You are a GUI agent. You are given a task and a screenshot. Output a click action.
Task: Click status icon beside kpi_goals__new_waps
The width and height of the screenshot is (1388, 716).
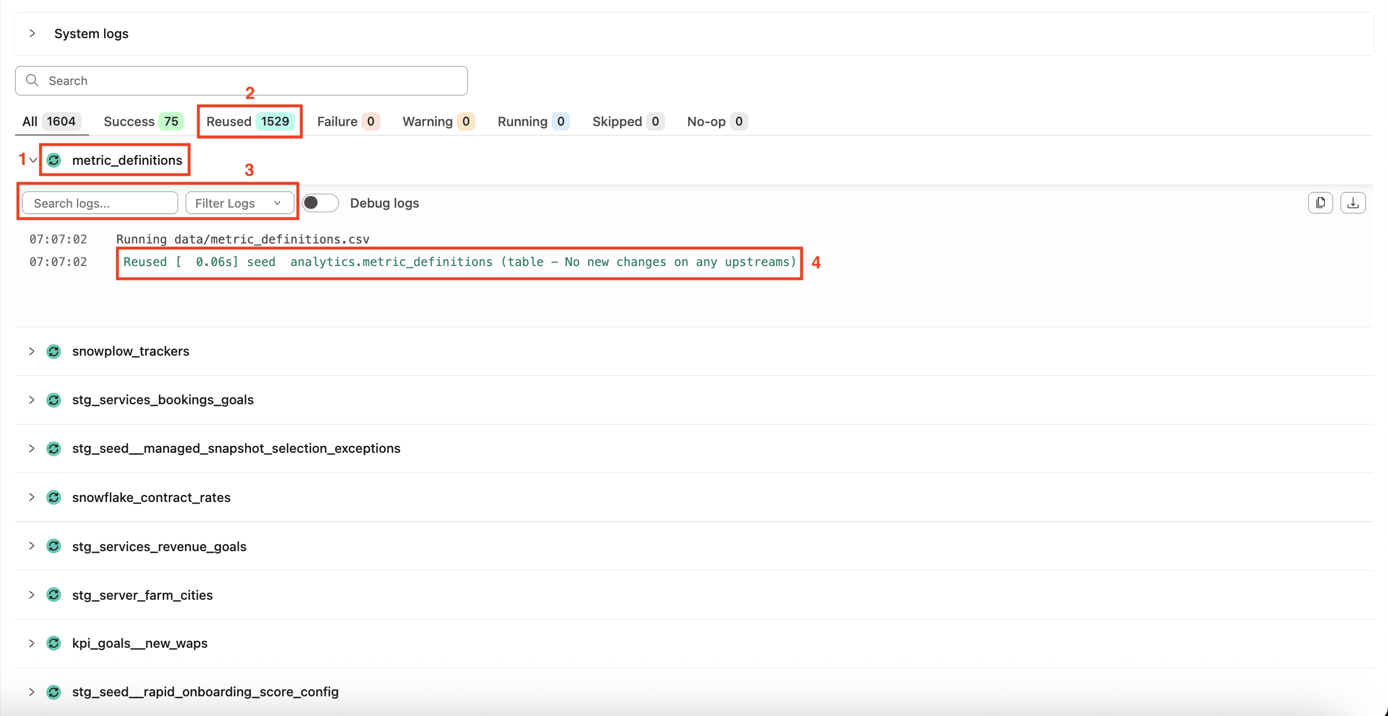click(x=54, y=643)
